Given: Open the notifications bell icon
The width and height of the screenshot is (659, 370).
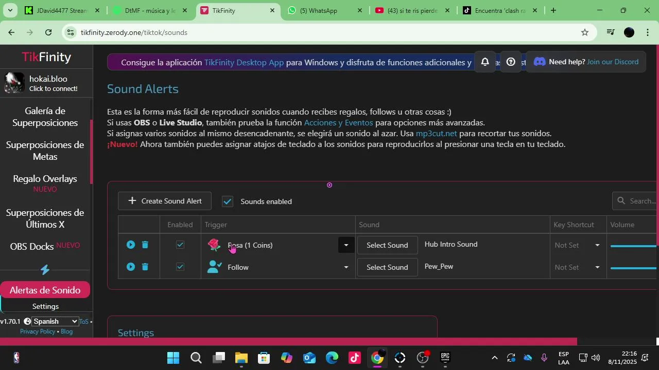Looking at the screenshot, I should (x=485, y=62).
